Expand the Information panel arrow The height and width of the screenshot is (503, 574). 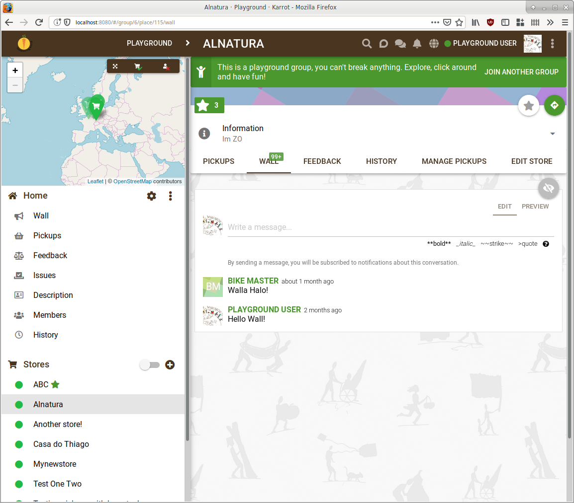pyautogui.click(x=553, y=134)
